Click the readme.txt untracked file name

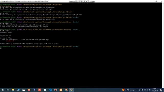click(10, 41)
